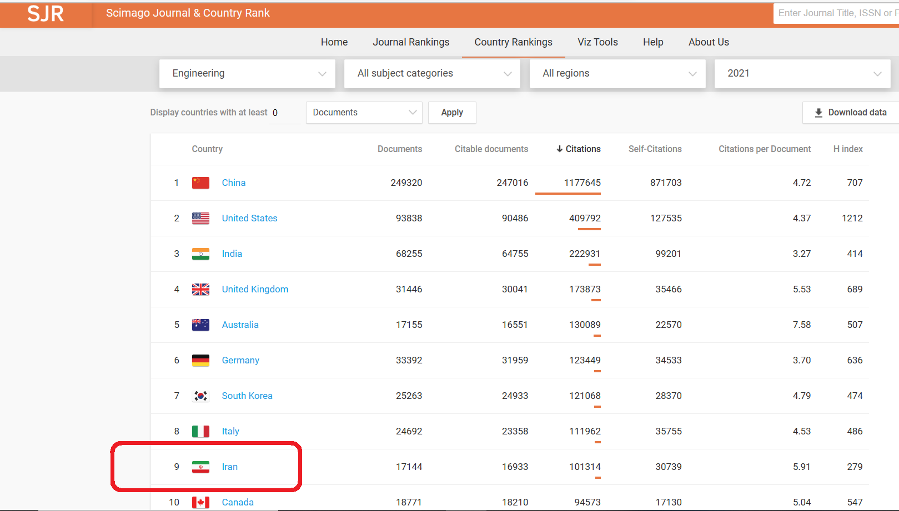Select China's citations value 1177645
899x511 pixels.
582,183
